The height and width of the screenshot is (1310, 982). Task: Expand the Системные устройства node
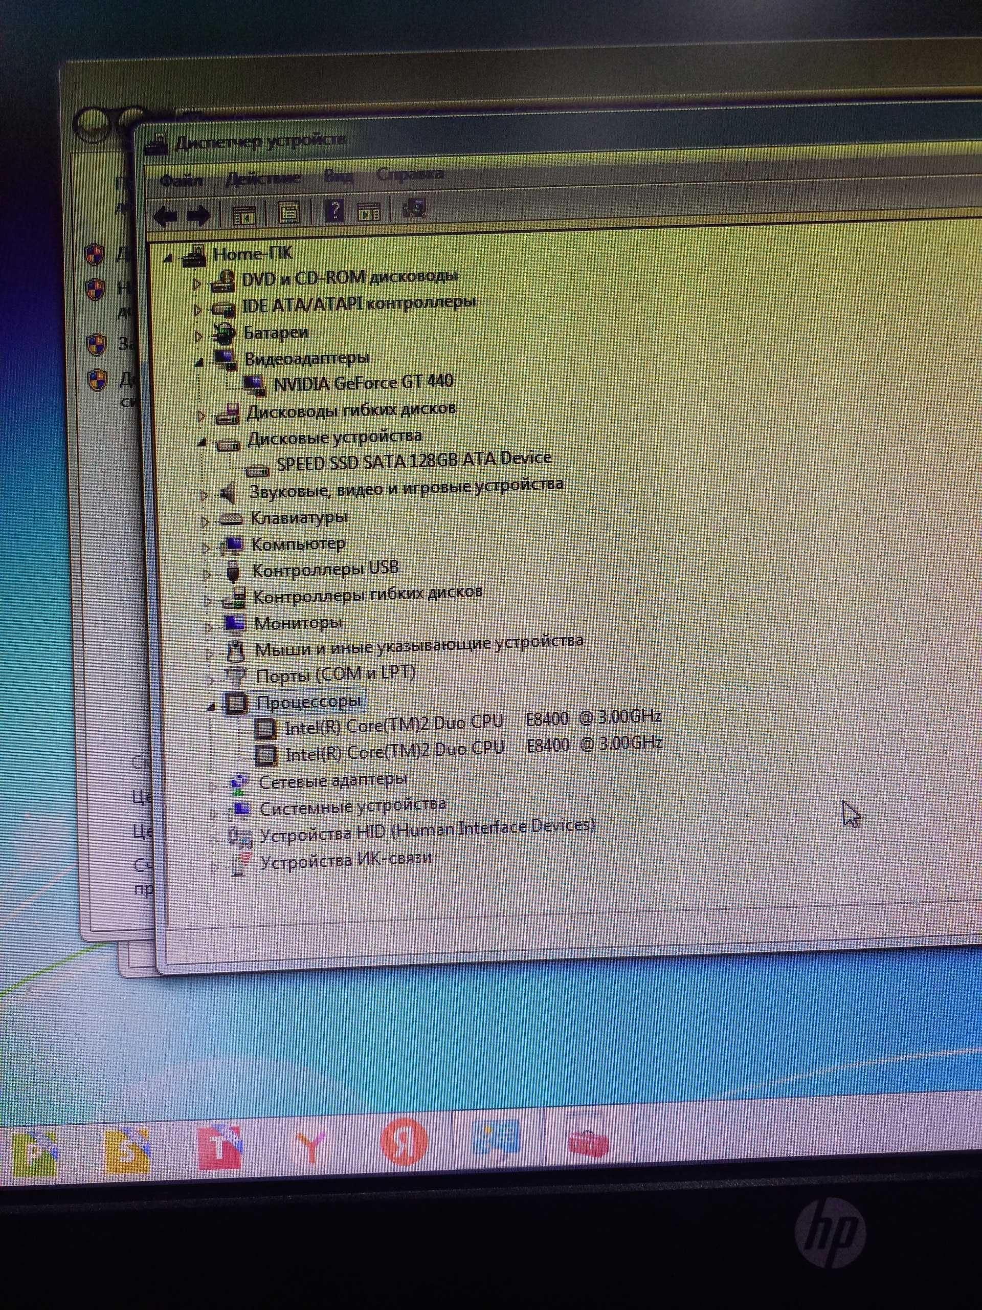coord(214,814)
